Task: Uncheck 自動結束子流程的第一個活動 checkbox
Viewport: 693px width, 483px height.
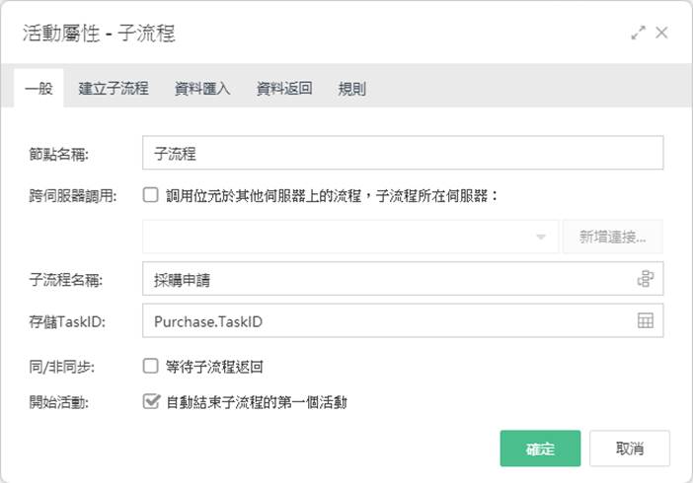Action: 151,401
